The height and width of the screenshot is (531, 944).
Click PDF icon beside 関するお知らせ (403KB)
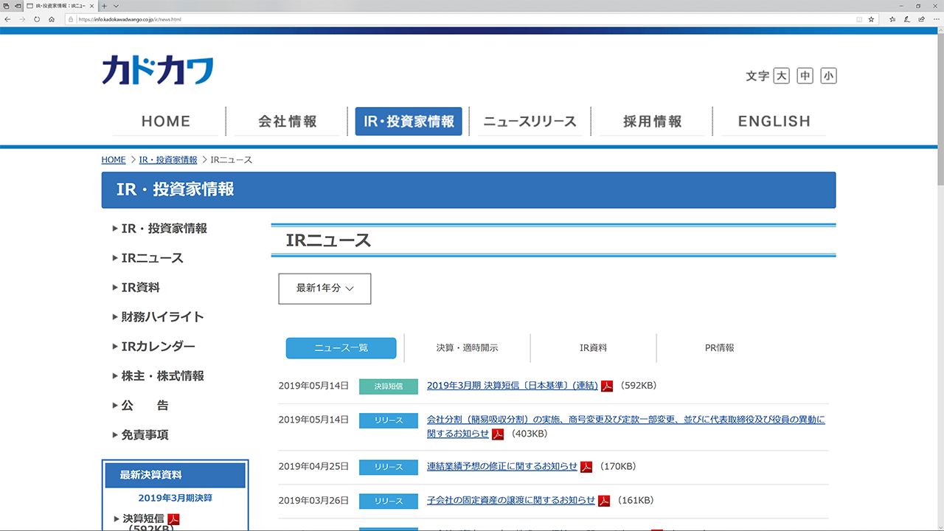[498, 434]
